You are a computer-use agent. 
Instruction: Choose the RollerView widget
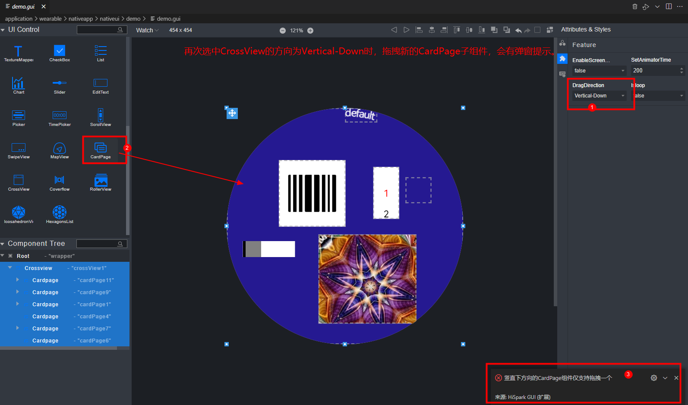(x=101, y=182)
